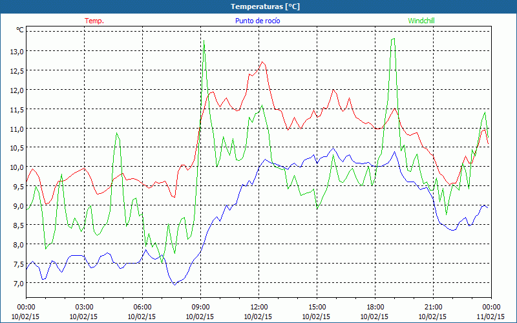
Task: Click the 21:00 time axis label
Action: [433, 307]
